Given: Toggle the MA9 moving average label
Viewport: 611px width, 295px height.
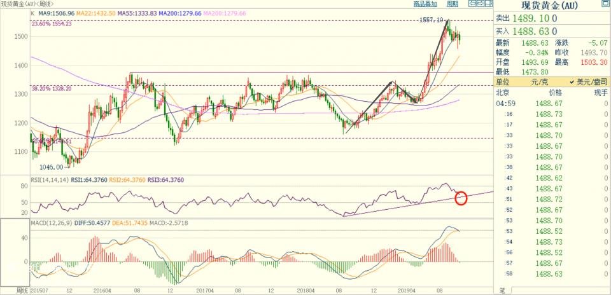Looking at the screenshot, I should pos(55,12).
